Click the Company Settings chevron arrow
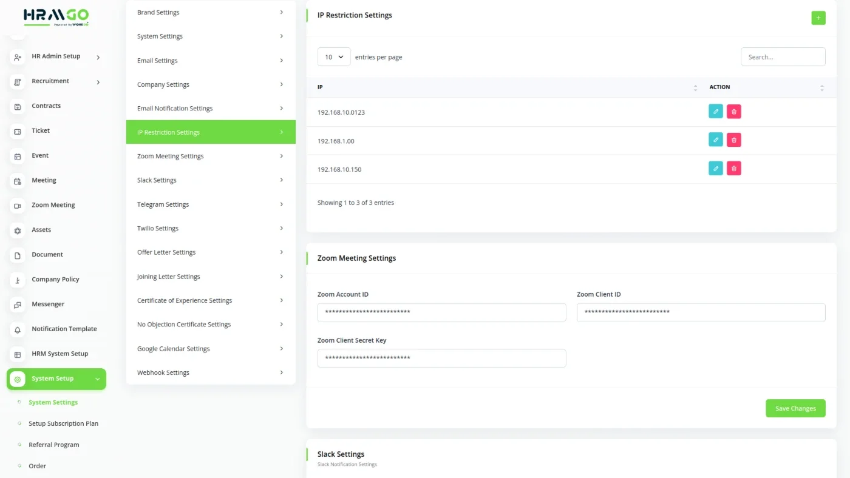850x478 pixels. tap(282, 84)
